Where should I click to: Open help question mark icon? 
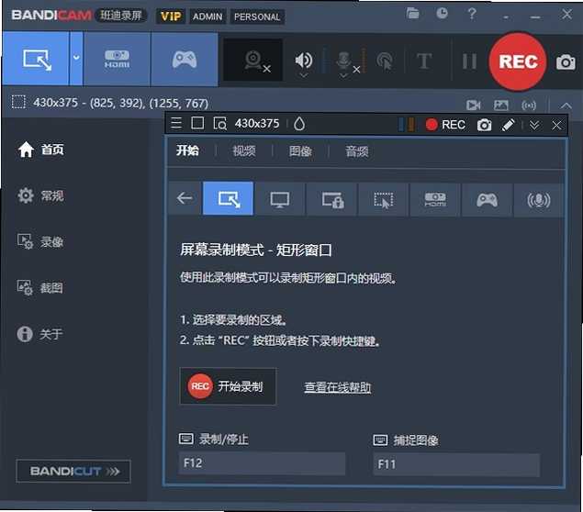click(x=472, y=14)
